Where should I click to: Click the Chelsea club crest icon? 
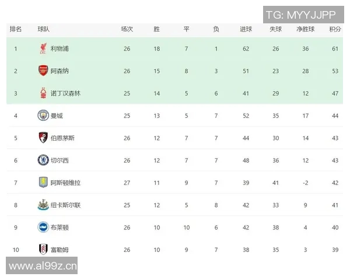[43, 160]
